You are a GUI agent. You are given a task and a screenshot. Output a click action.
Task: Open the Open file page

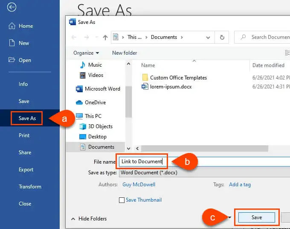(20, 60)
